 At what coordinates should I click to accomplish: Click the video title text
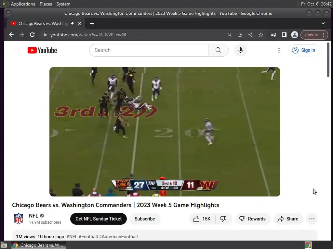115,205
